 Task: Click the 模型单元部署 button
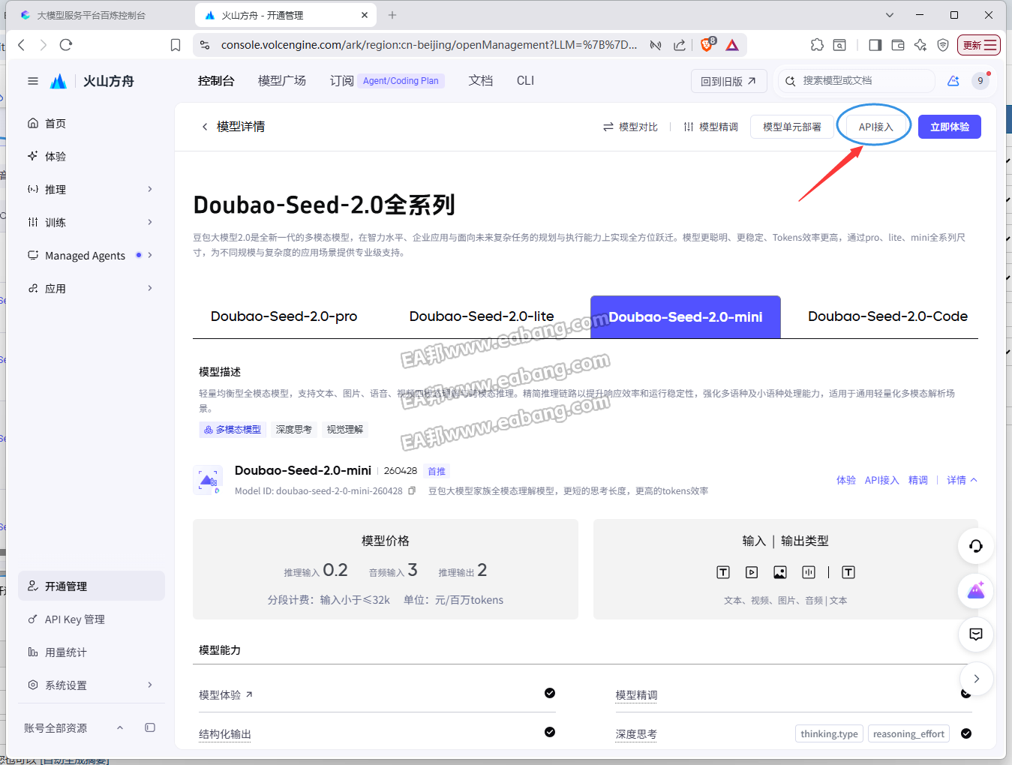click(792, 127)
